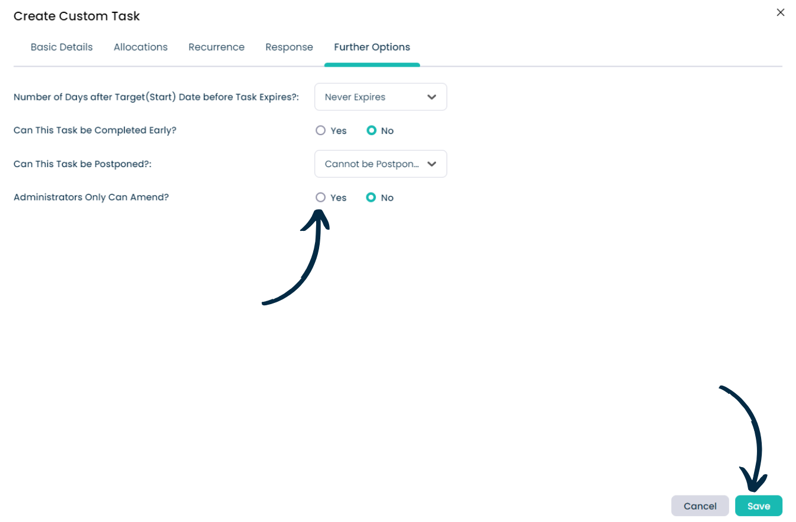Expand the Cannot be Postponed dropdown
This screenshot has width=796, height=522.
(381, 164)
